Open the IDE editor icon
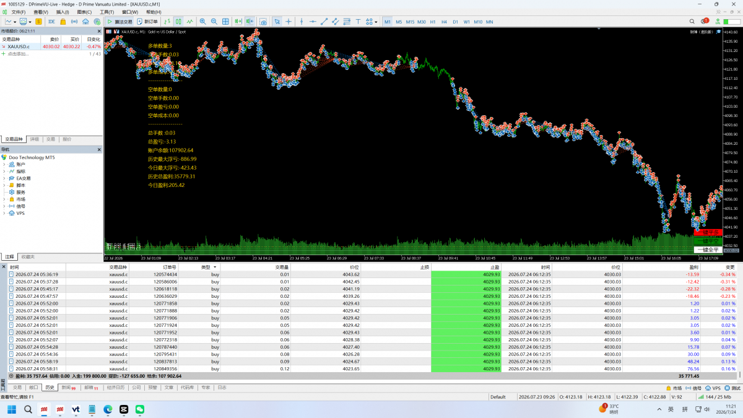743x418 pixels. (x=51, y=22)
